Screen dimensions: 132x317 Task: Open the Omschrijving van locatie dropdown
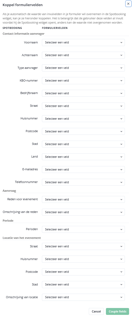(83, 297)
